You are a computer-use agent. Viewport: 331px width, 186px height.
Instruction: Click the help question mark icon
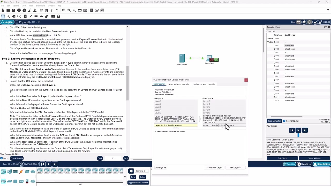(328, 10)
